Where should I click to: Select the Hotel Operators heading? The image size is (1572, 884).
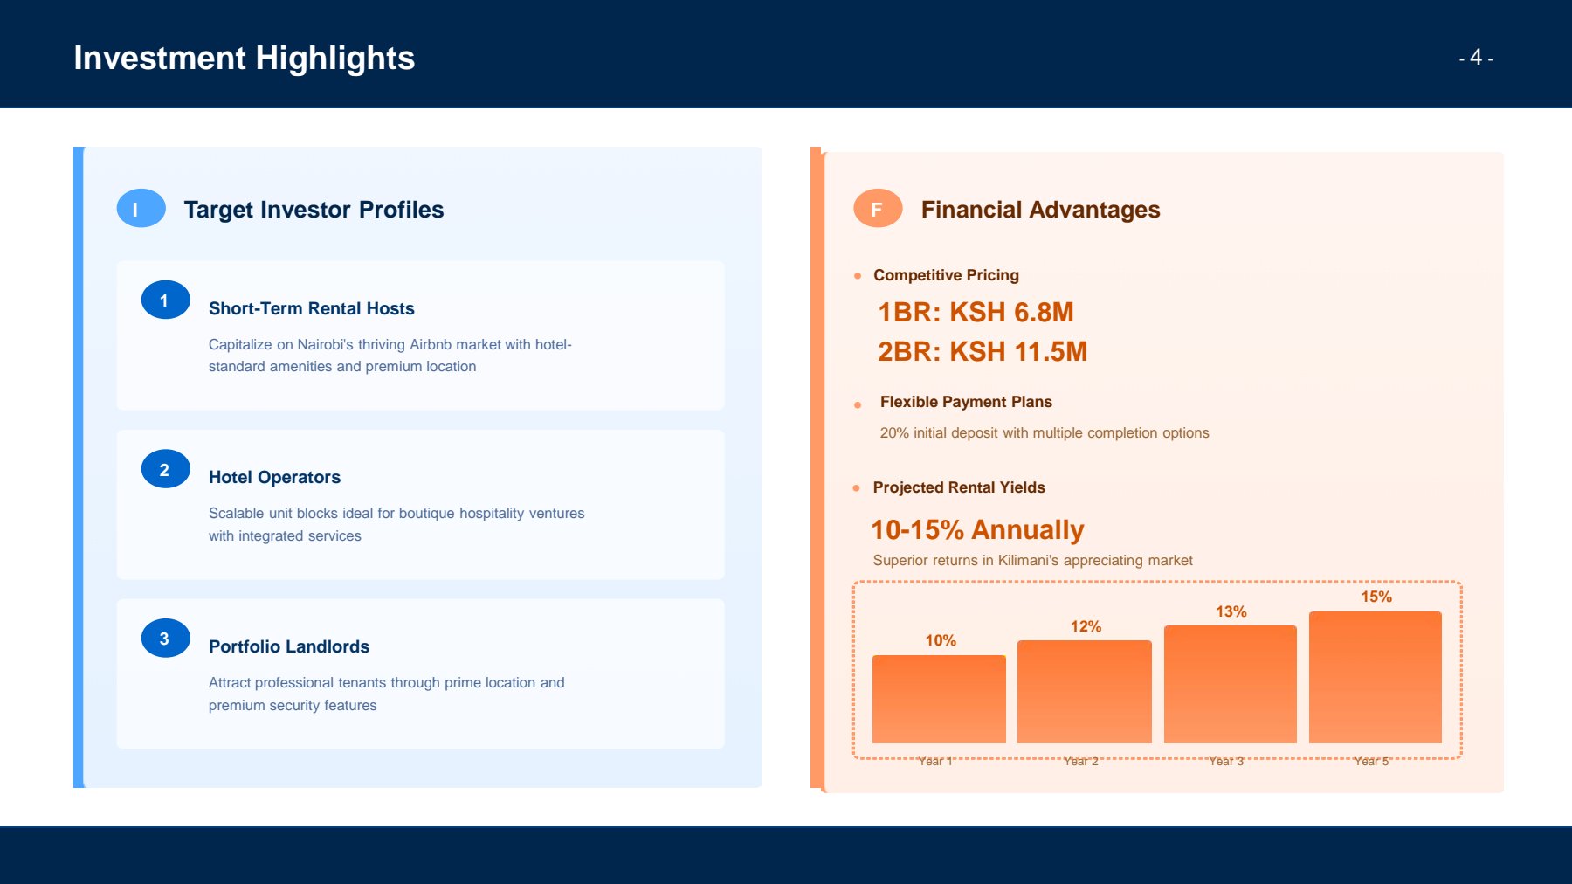274,477
